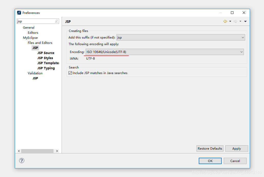Select Editors under General
The width and height of the screenshot is (264, 177).
33,32
